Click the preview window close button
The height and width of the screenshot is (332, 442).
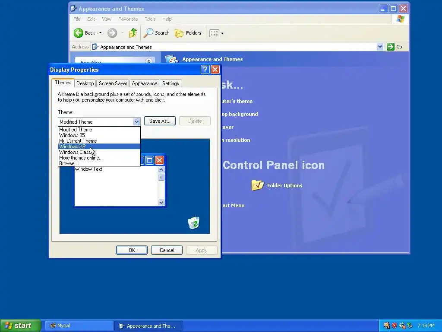(x=160, y=160)
